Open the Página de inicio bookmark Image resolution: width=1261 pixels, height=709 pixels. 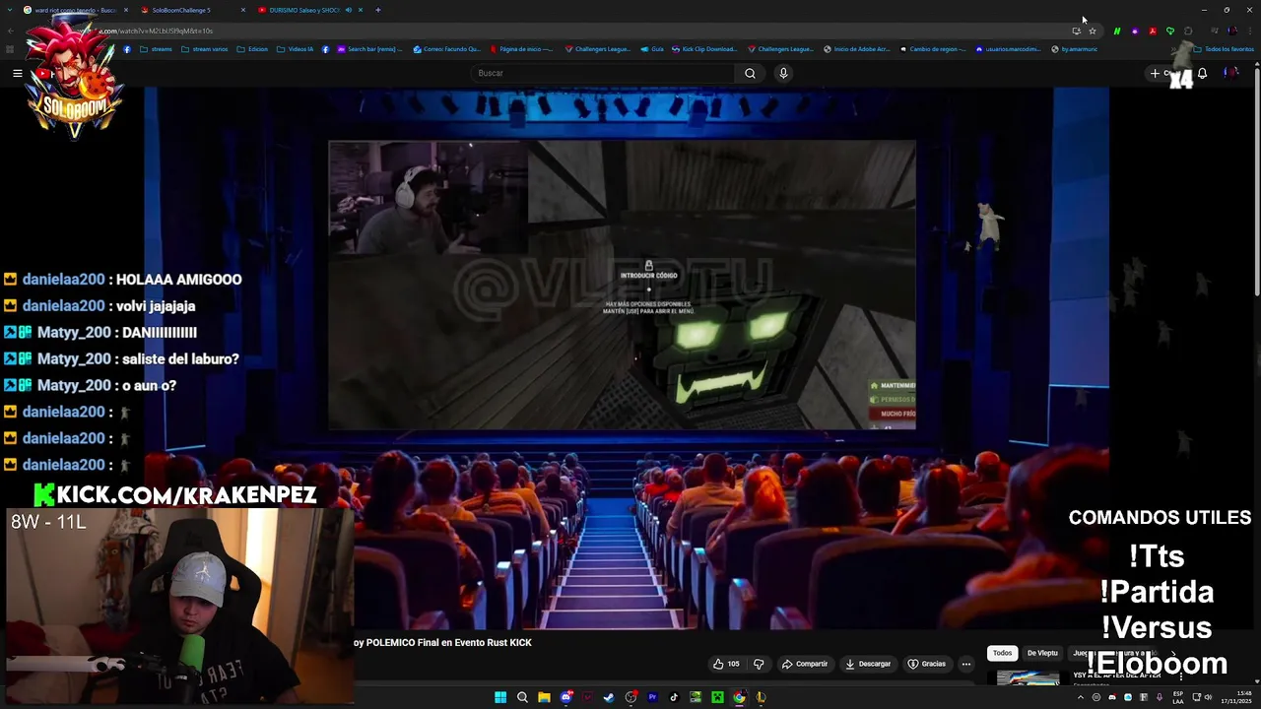[x=521, y=49]
